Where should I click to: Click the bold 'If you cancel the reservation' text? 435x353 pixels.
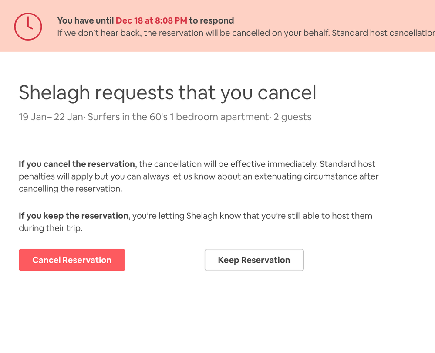coord(77,164)
